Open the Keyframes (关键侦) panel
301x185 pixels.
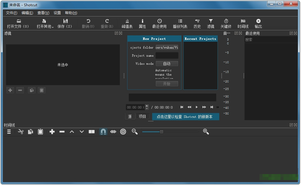click(x=226, y=24)
